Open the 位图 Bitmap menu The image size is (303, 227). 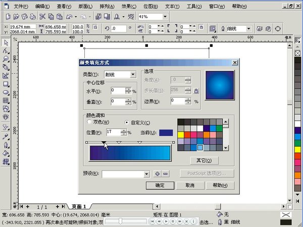[150, 7]
